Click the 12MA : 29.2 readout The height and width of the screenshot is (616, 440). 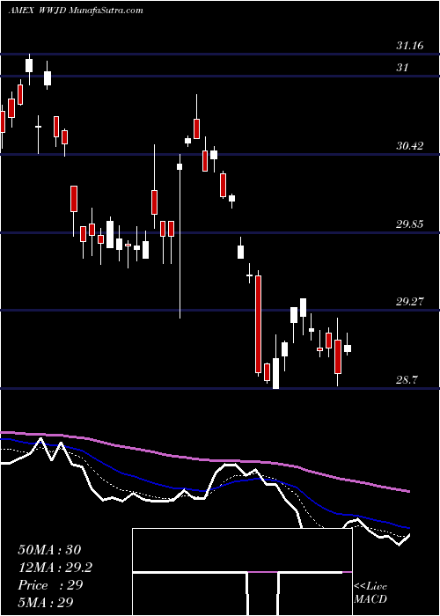[x=55, y=568]
